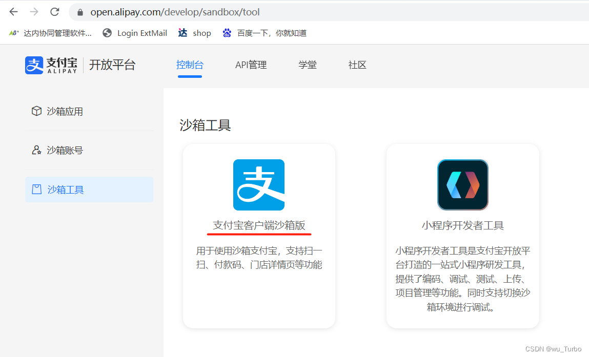
Task: Click the 沙箱工具 page heading
Action: coord(205,125)
